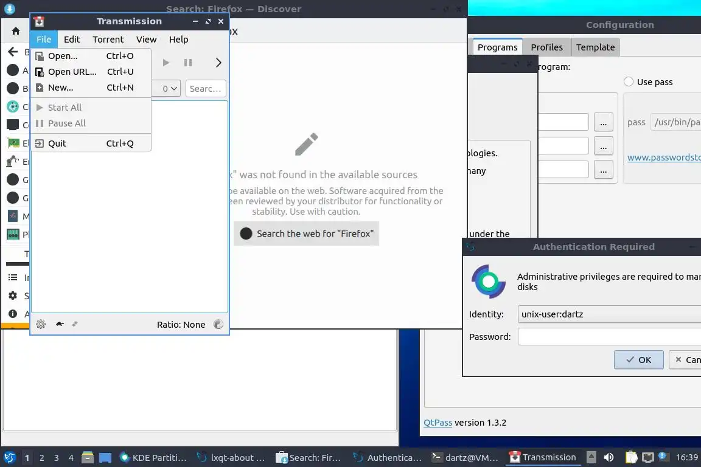701x467 pixels.
Task: Go to Discover home via the house icon
Action: [16, 31]
